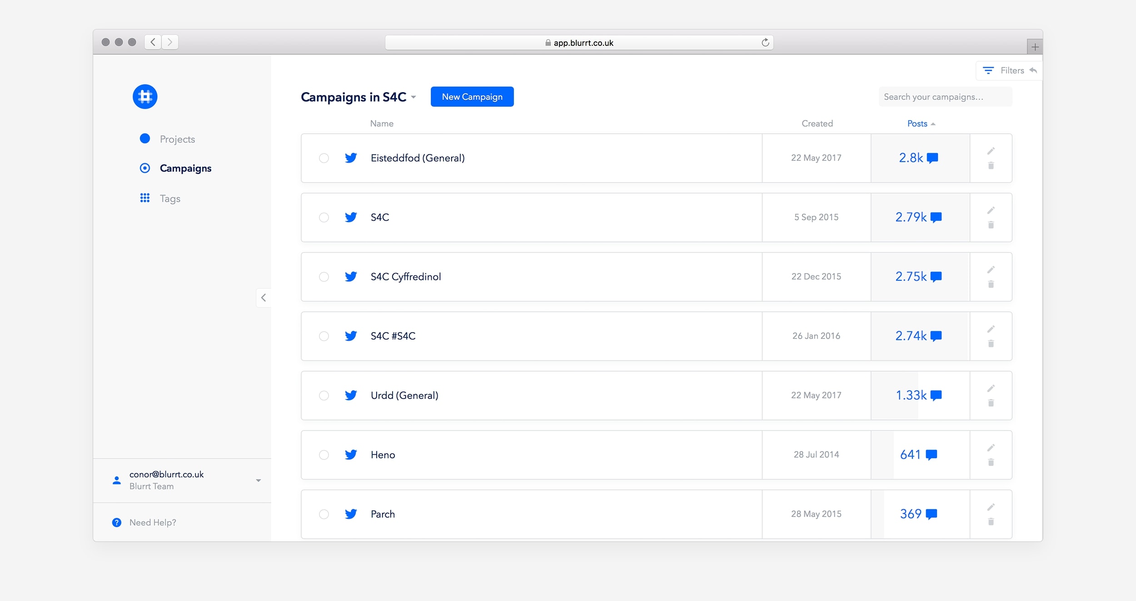Go back with the browser back arrow
1136x601 pixels.
(x=153, y=42)
